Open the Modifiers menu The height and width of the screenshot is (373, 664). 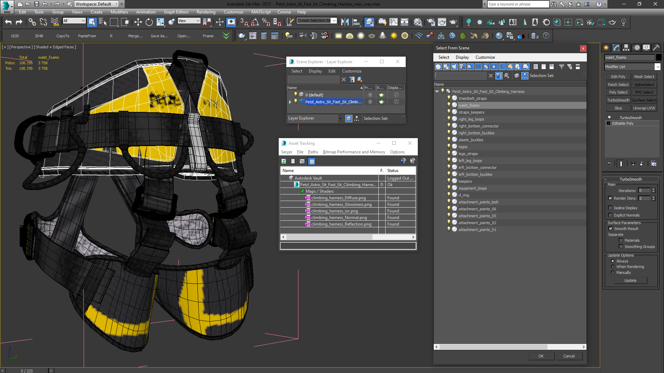(119, 12)
